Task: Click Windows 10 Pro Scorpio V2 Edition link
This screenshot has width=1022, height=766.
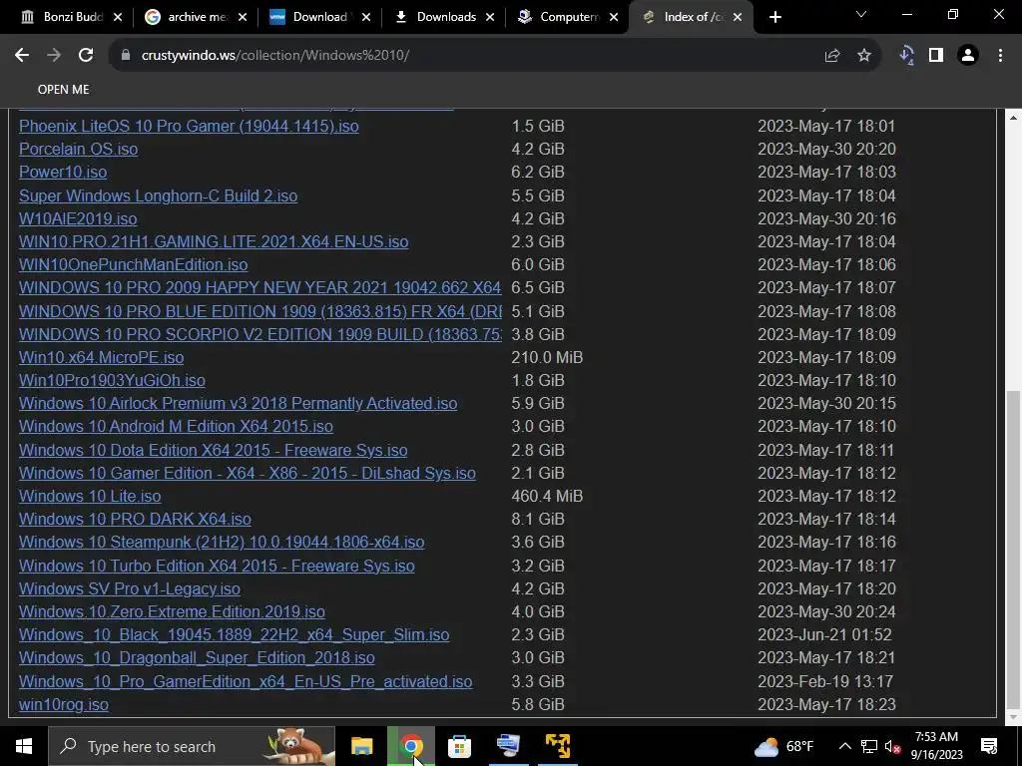Action: [x=260, y=334]
